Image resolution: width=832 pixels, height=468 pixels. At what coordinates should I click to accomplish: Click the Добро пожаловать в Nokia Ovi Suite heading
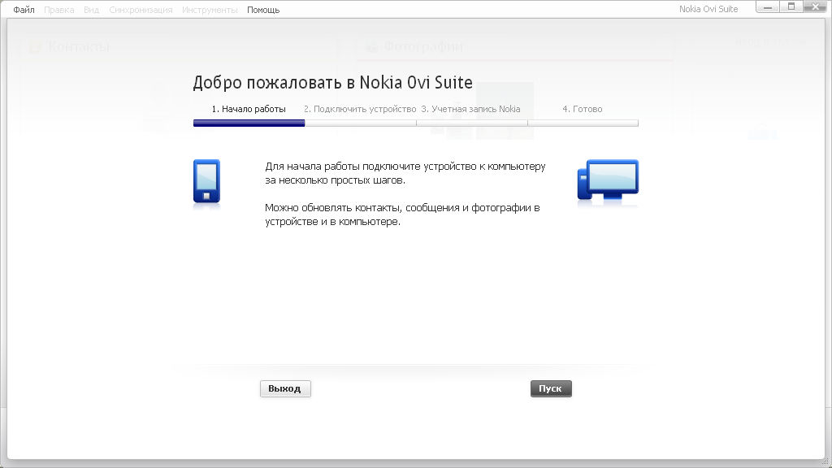[x=332, y=82]
